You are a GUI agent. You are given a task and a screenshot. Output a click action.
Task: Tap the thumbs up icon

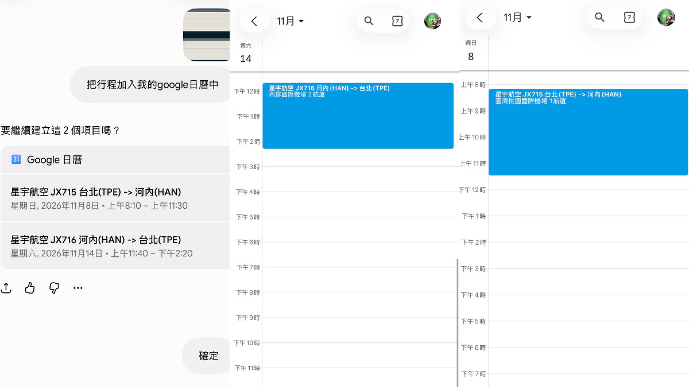(x=30, y=288)
